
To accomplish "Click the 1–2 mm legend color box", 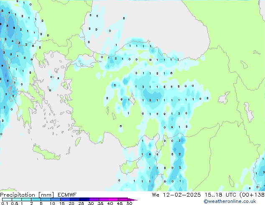I will (26, 200).
